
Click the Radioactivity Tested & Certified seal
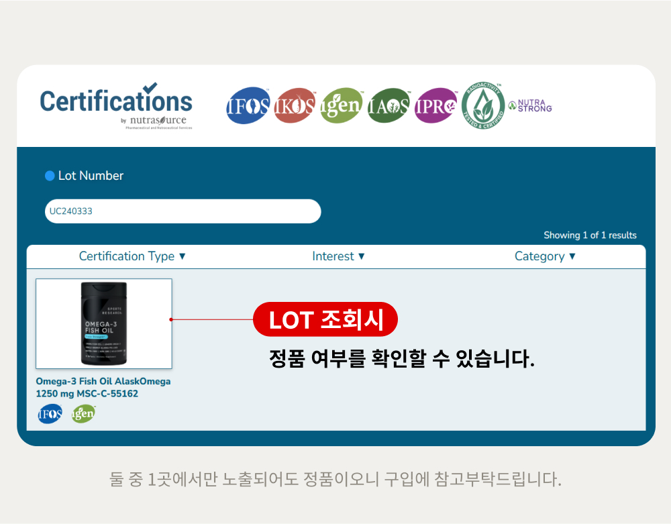(x=483, y=105)
